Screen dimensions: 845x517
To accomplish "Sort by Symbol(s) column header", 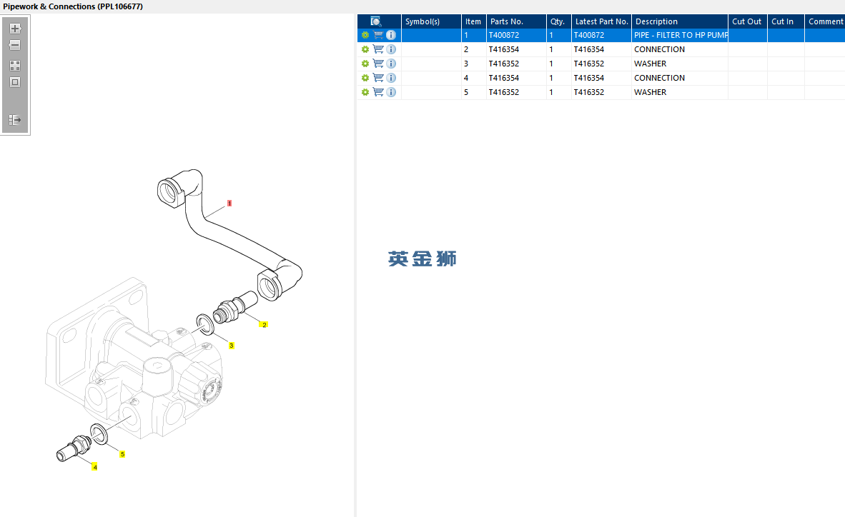I will coord(431,21).
